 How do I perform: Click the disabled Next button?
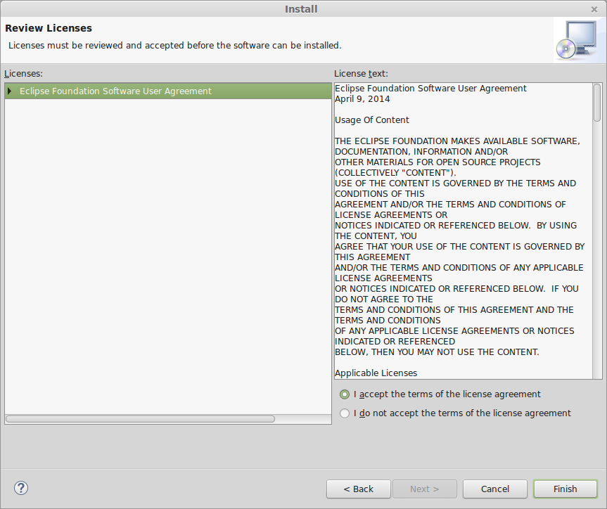coord(425,489)
